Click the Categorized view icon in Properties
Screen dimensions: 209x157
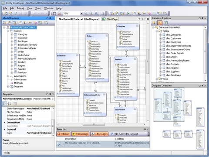click(x=4, y=104)
